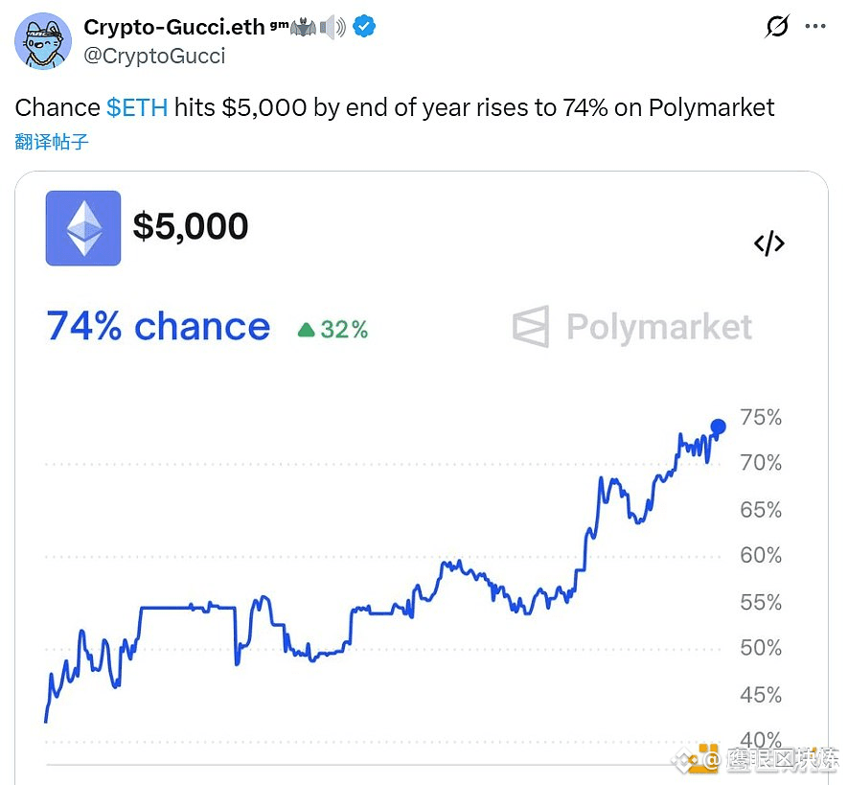Click the watermark logo in the corner
The image size is (848, 785).
[x=694, y=759]
